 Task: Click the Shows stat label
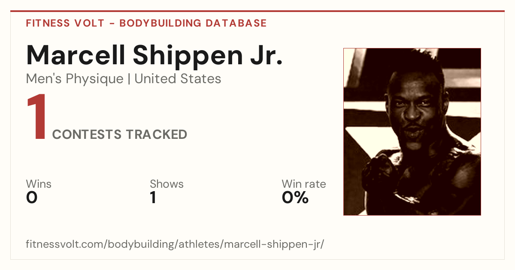167,184
